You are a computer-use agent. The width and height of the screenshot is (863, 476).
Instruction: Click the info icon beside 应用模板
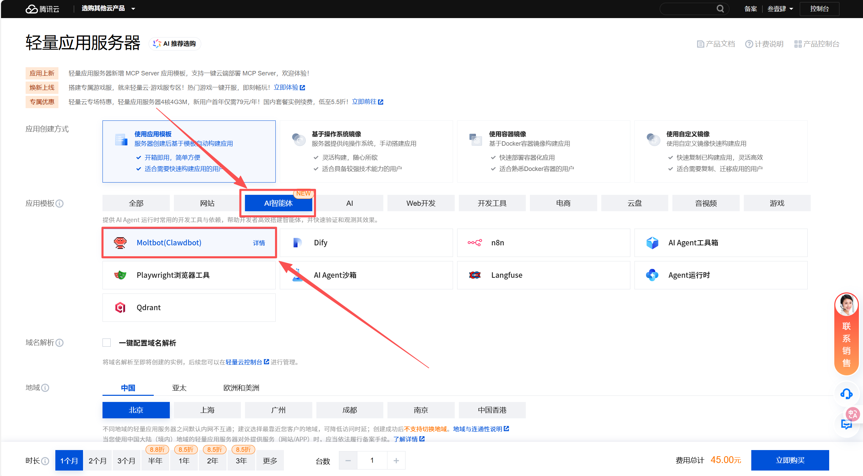point(59,204)
